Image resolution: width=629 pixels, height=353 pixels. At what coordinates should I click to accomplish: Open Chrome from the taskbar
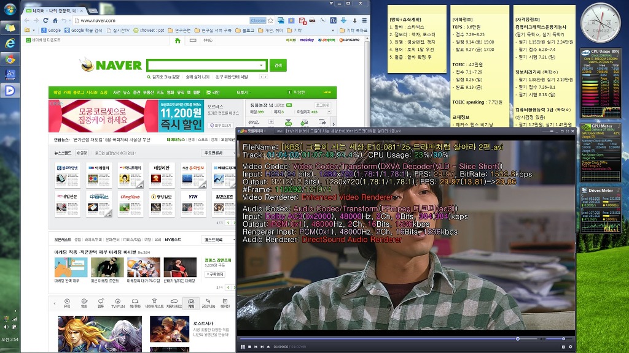pyautogui.click(x=10, y=59)
